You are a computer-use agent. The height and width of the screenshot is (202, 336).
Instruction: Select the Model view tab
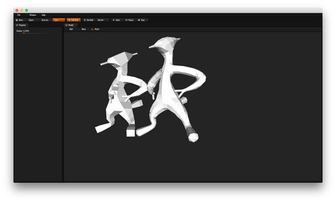(70, 25)
